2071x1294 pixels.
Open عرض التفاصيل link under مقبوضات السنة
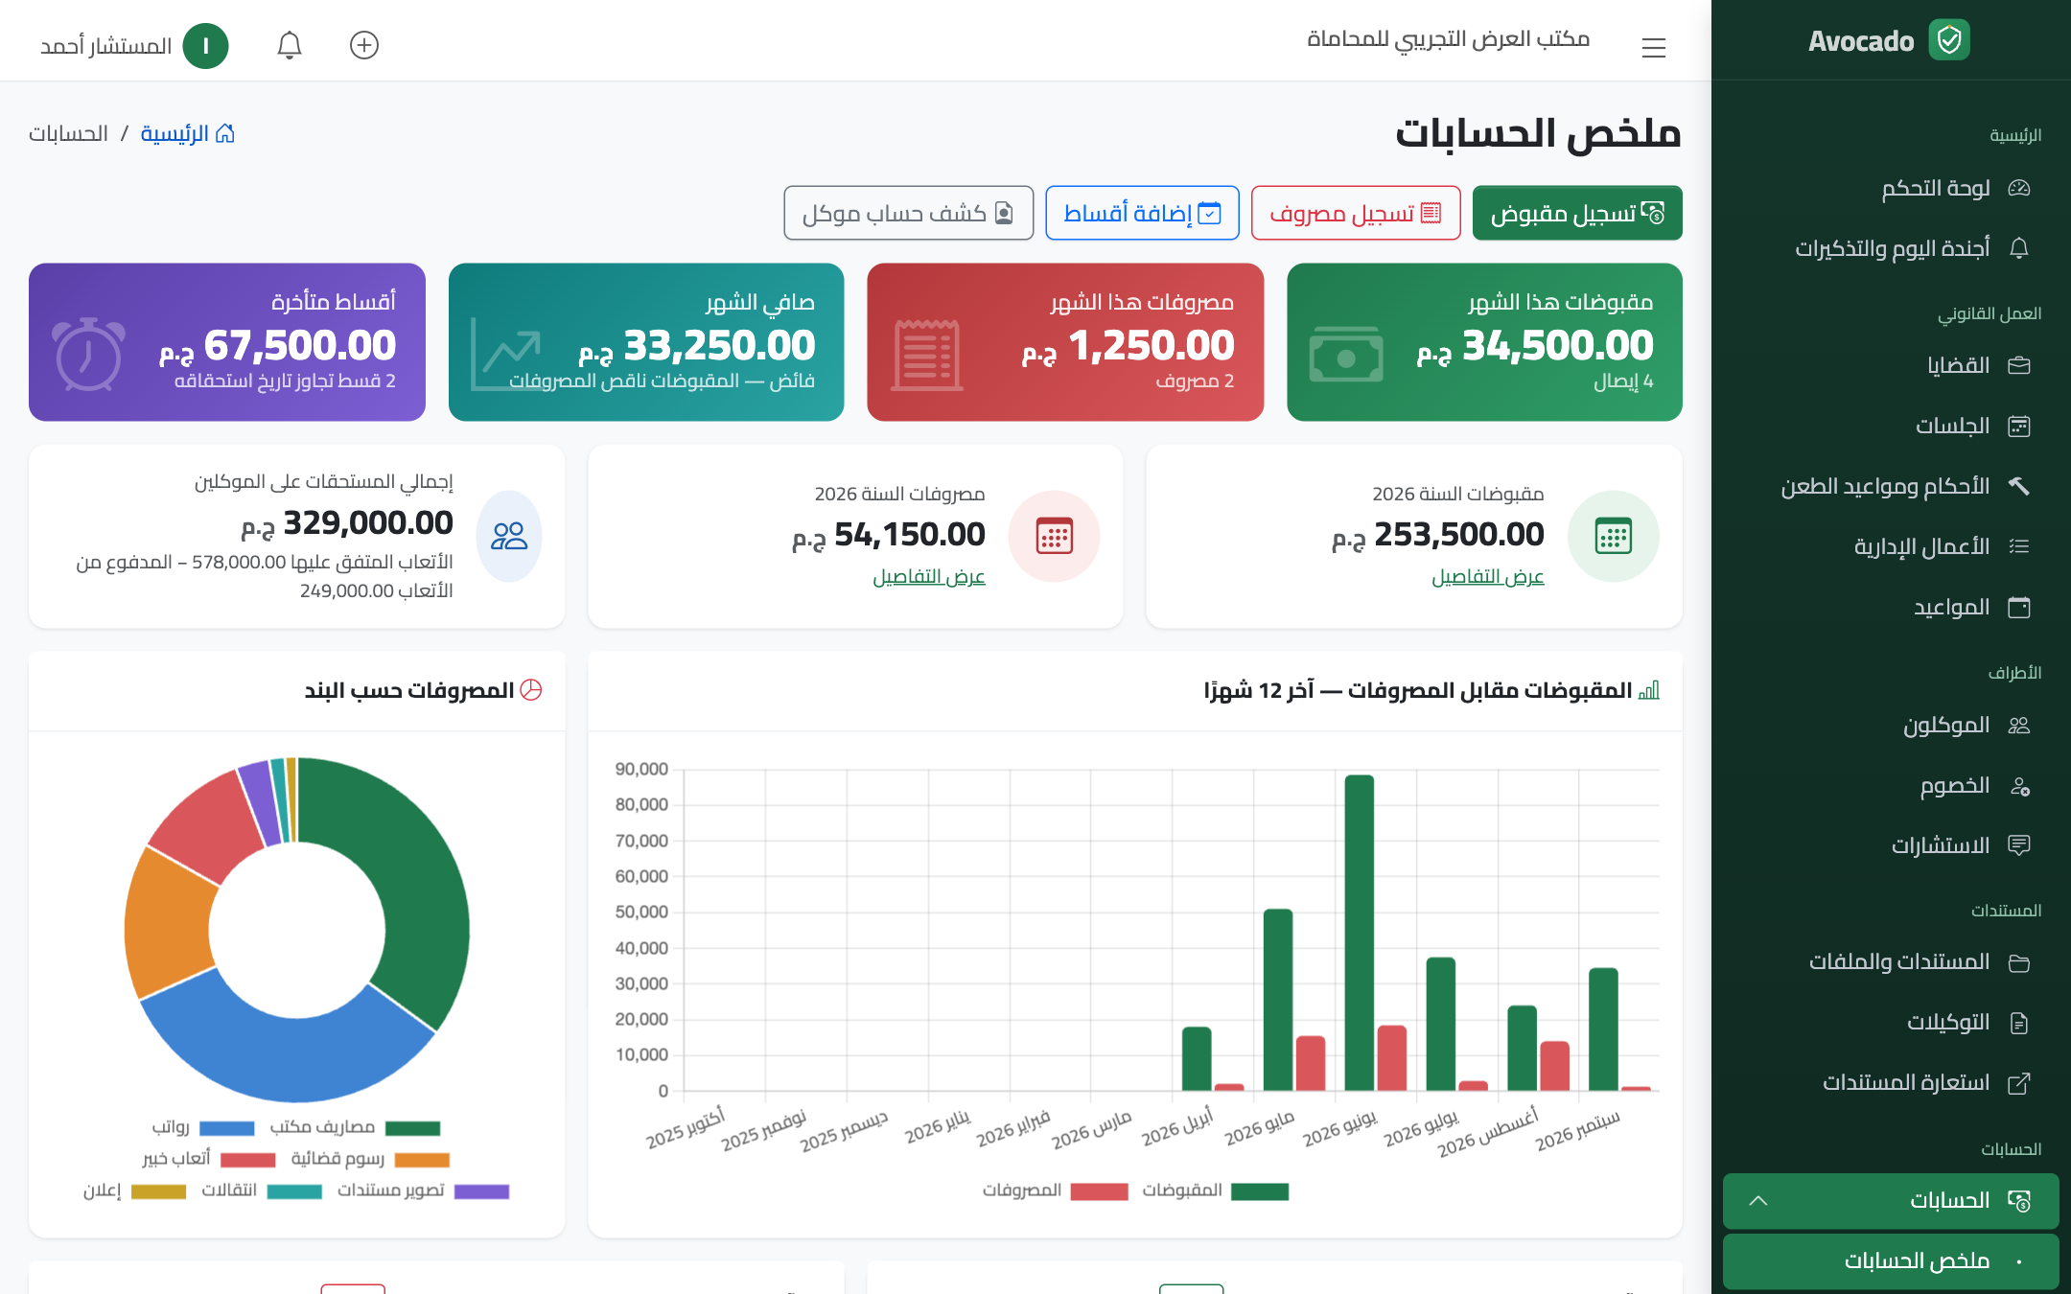click(x=1488, y=577)
